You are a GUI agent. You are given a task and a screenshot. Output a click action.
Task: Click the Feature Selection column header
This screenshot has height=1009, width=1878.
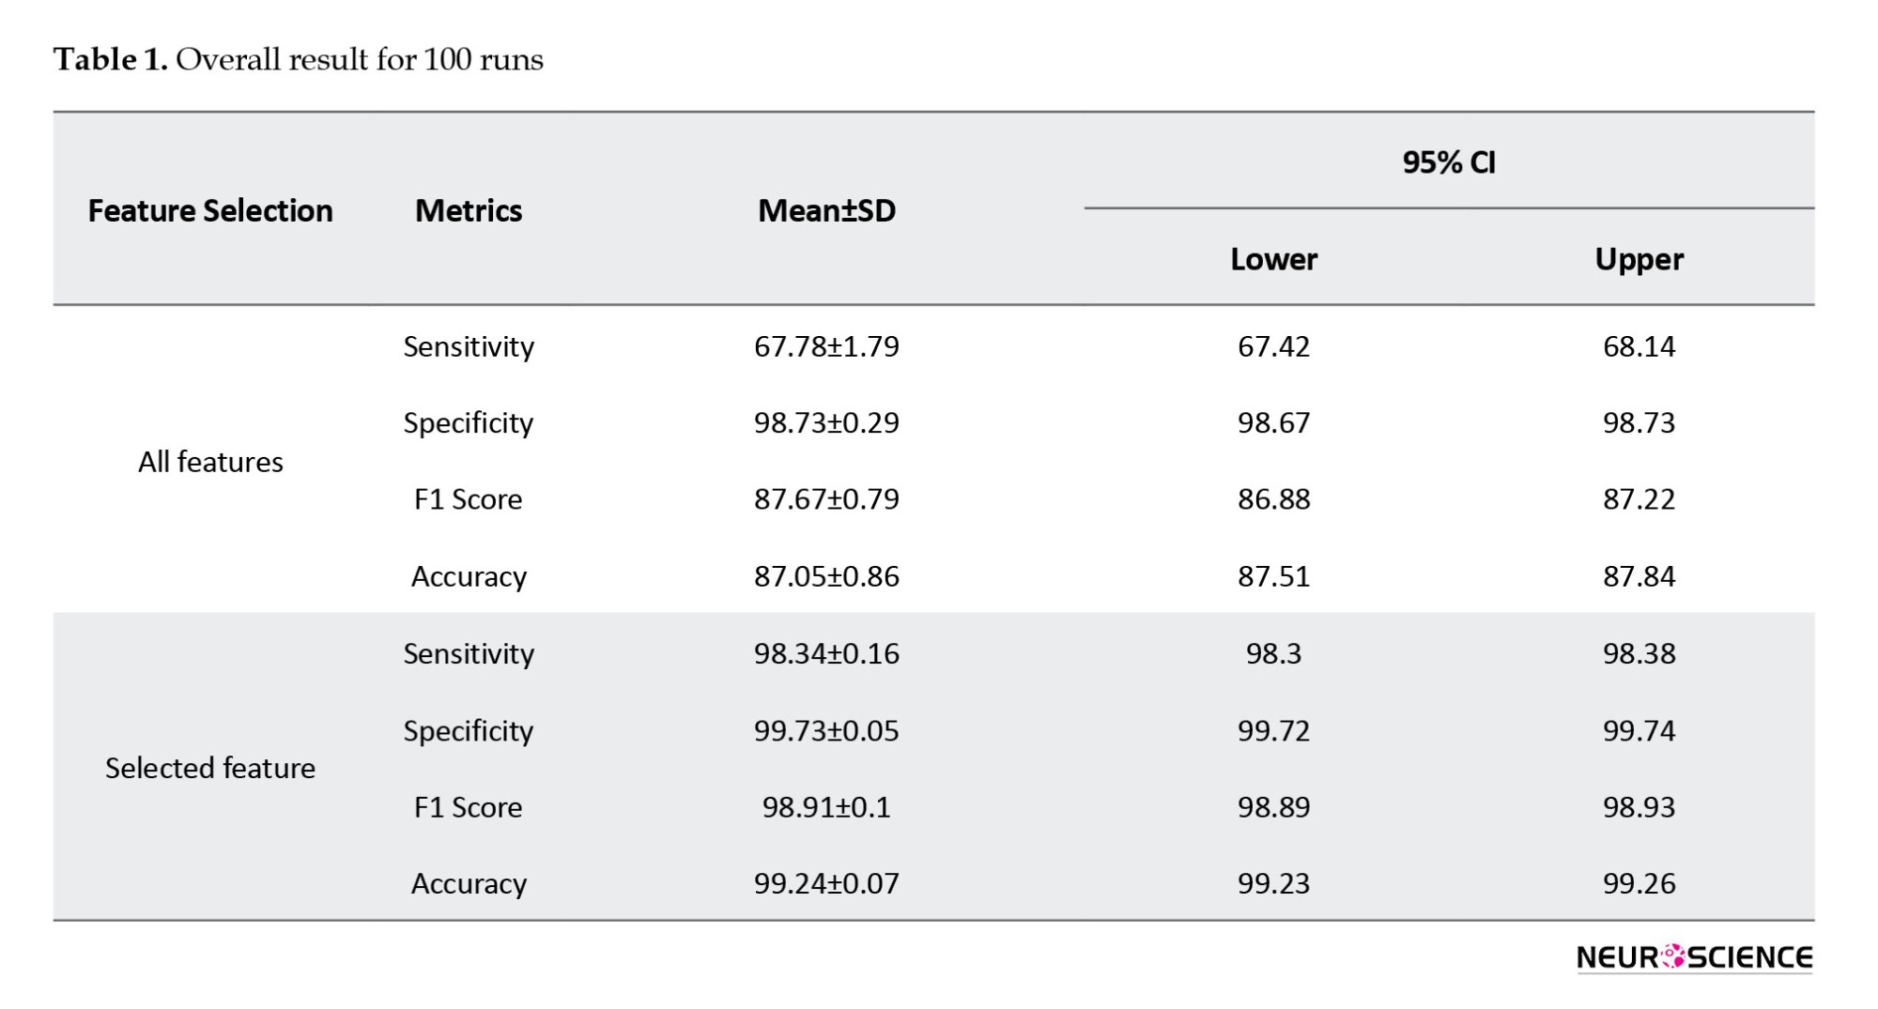coord(210,210)
